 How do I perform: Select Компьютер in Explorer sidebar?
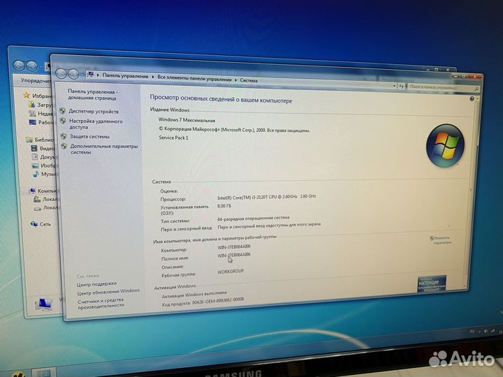click(47, 191)
